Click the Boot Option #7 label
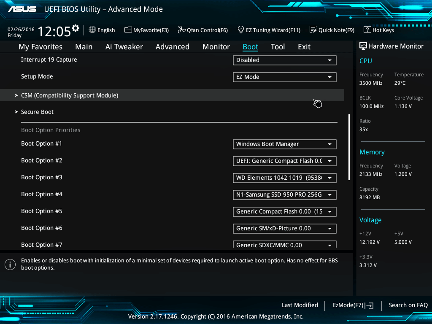 coord(42,245)
